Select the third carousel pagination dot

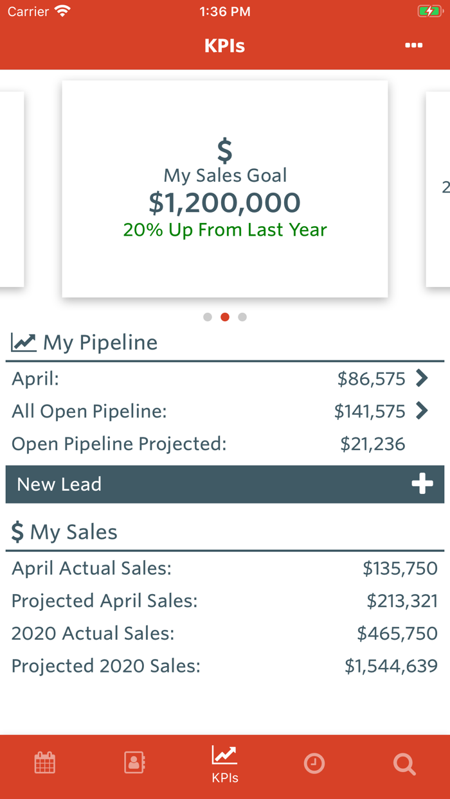click(242, 317)
